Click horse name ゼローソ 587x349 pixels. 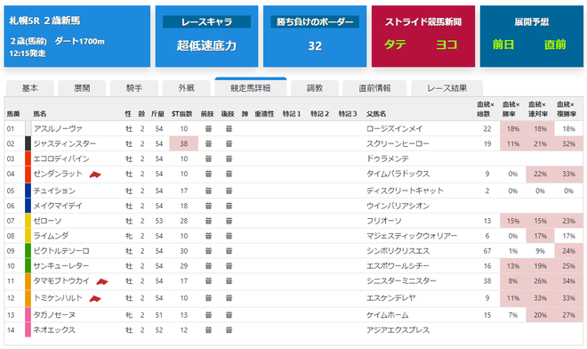(47, 221)
